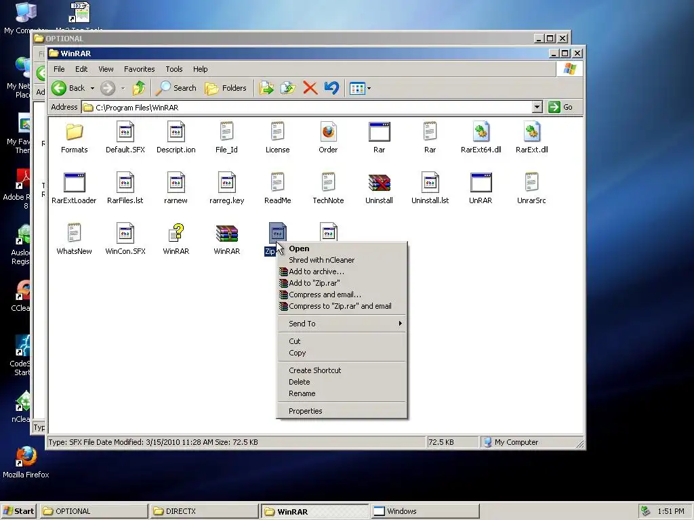Click the Search toolbar button
This screenshot has width=694, height=520.
tap(177, 88)
